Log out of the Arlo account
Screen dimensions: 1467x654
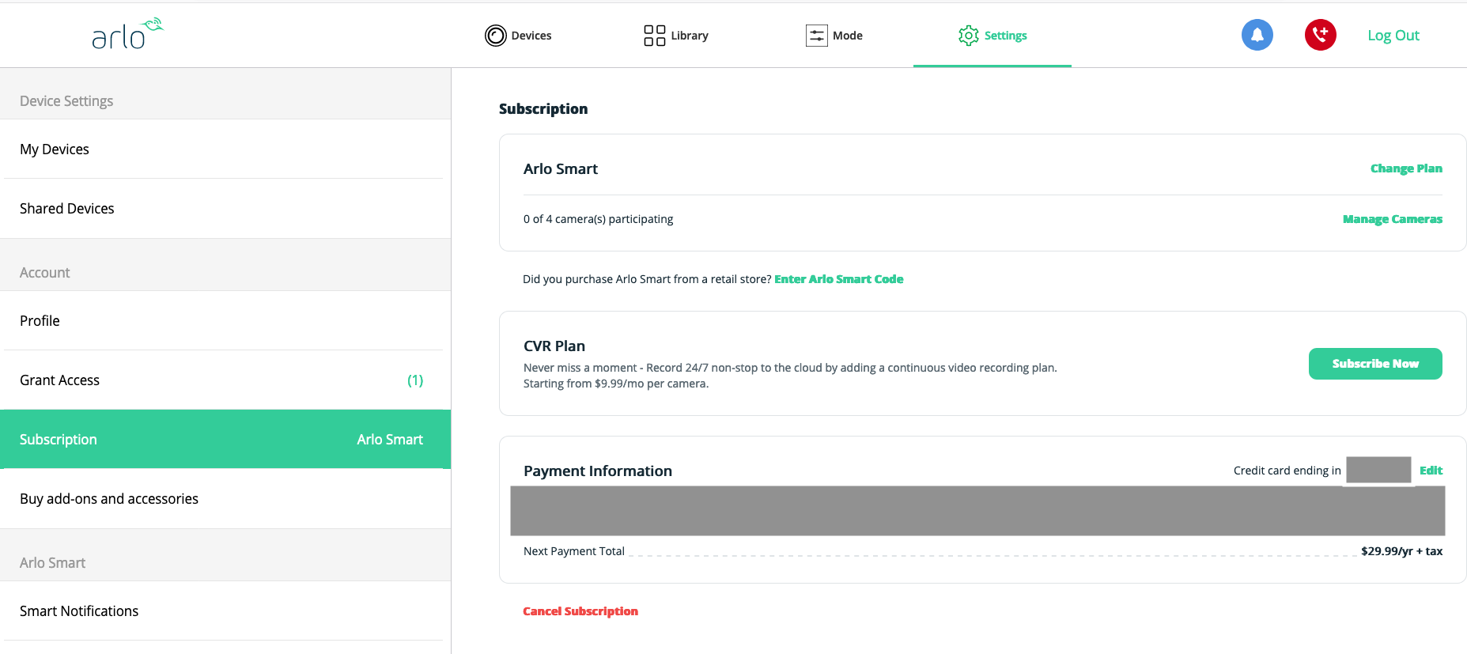pos(1393,36)
